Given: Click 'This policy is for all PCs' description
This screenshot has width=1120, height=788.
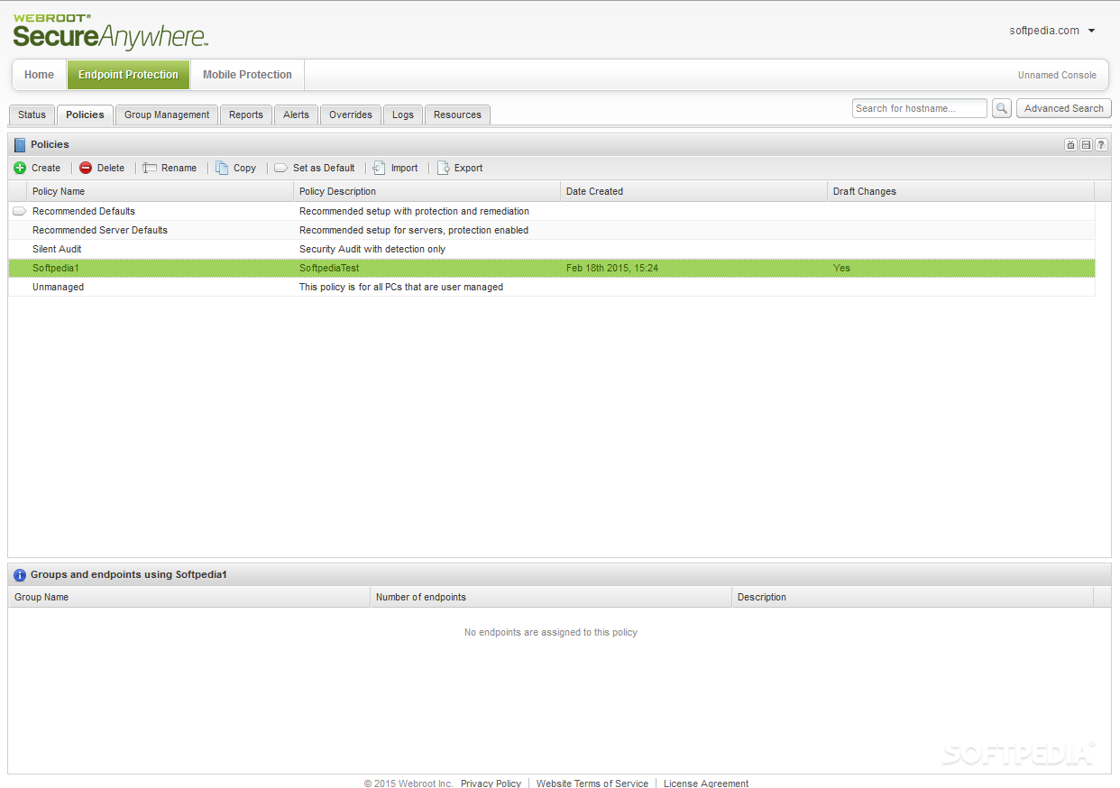Looking at the screenshot, I should 401,287.
